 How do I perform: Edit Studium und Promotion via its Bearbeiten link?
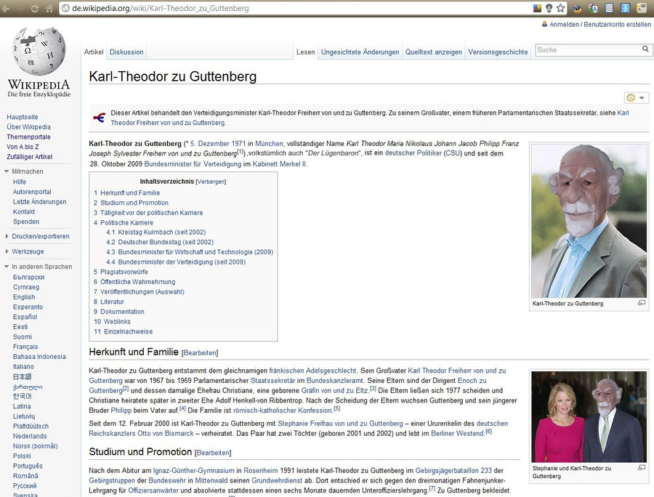coord(213,453)
